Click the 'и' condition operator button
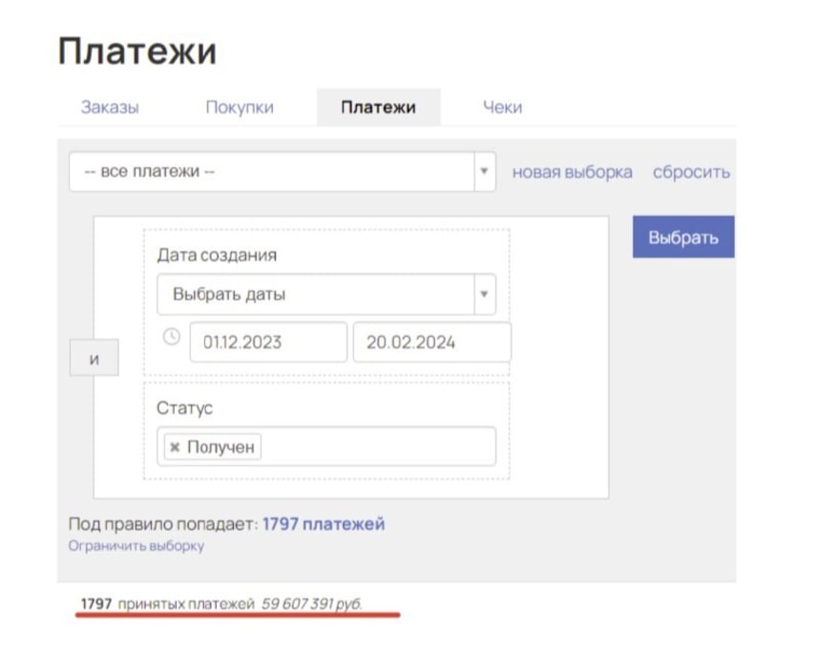The image size is (821, 654). [x=95, y=359]
